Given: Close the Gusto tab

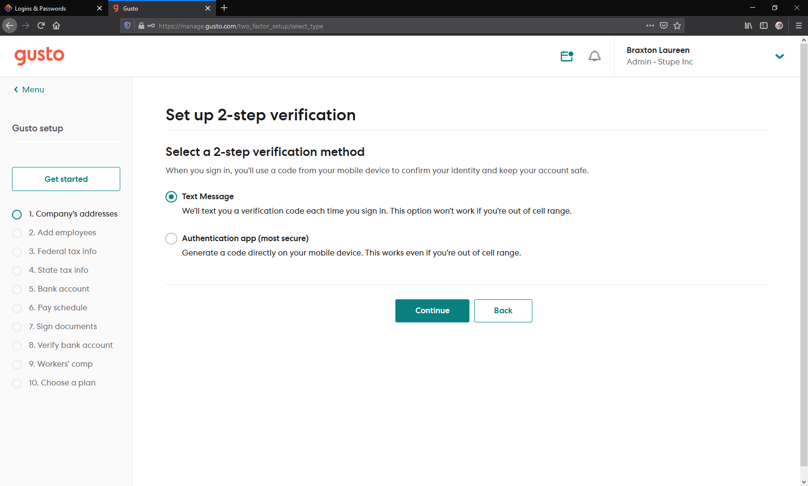Looking at the screenshot, I should click(x=208, y=8).
